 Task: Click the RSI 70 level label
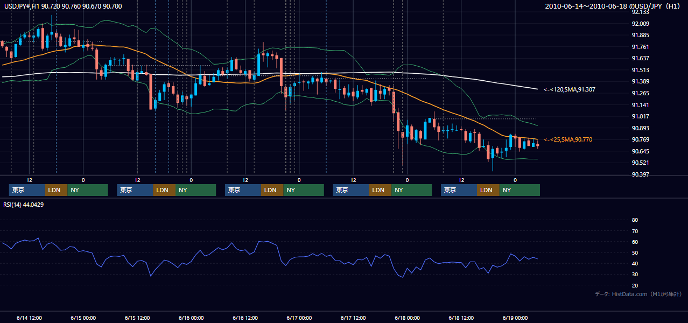click(635, 231)
